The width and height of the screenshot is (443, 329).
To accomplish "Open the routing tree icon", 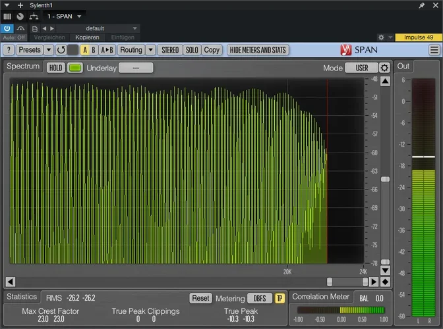I will point(34,16).
